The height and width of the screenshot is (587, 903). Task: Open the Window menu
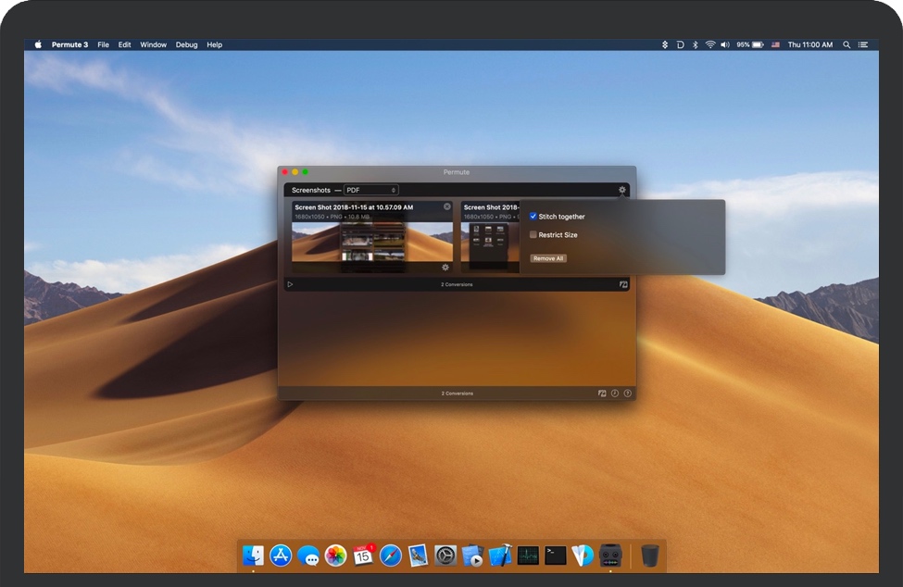point(154,44)
